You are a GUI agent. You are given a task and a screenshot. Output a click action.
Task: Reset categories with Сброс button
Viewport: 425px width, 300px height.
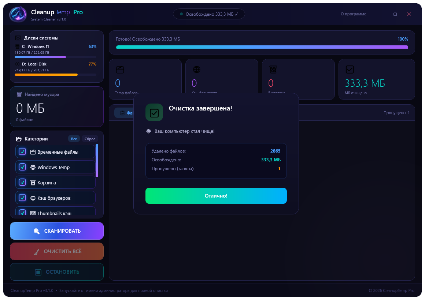tap(90, 139)
